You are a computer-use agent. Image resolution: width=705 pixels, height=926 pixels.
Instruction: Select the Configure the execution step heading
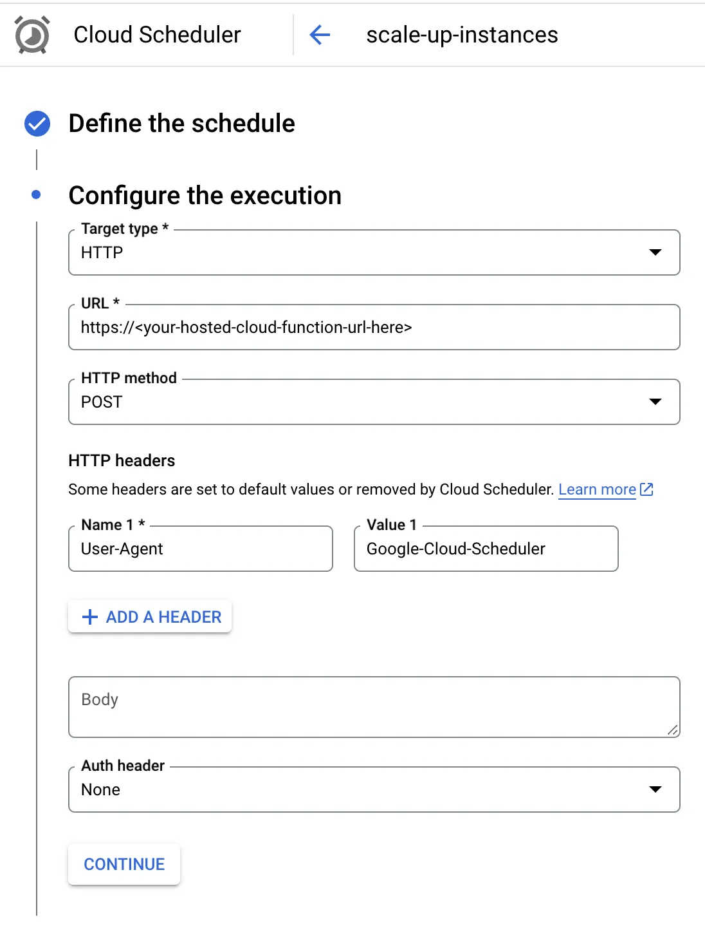coord(205,196)
